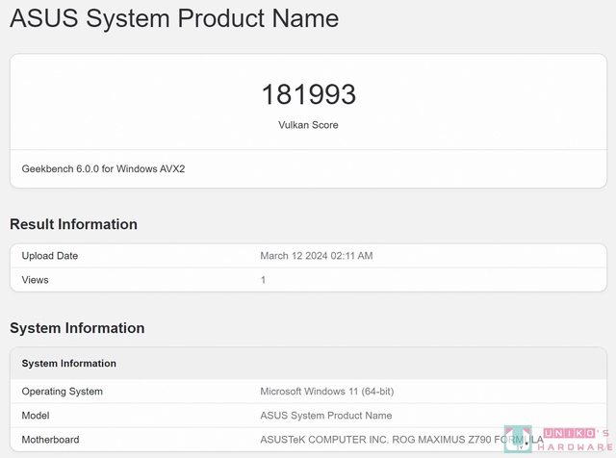
Task: Click the large System Information section heading
Action: point(77,328)
